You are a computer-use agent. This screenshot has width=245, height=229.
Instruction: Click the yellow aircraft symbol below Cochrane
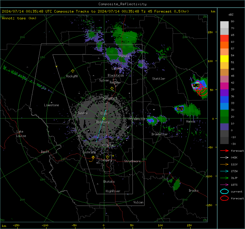coord(93,158)
